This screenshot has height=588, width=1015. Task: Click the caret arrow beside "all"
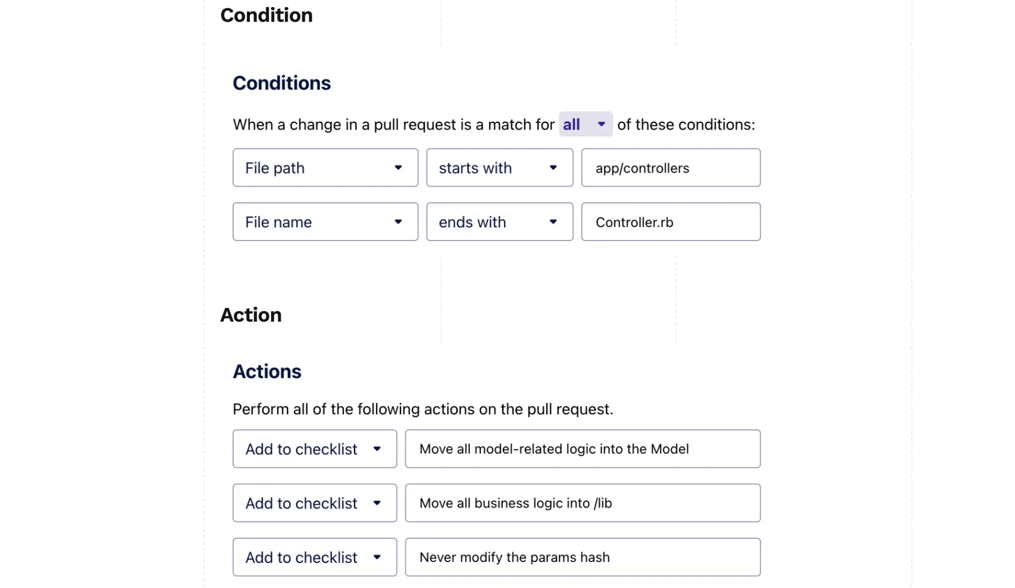(x=601, y=124)
